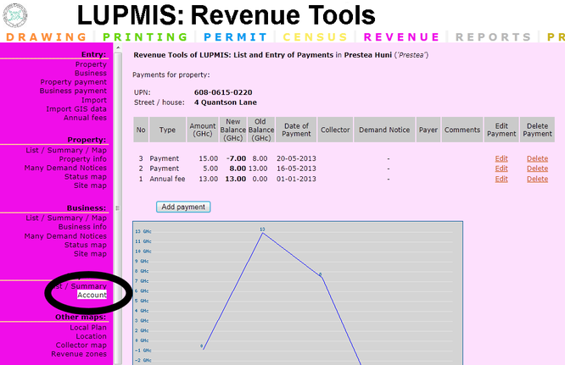Delete payment number 2
The width and height of the screenshot is (565, 365).
click(x=537, y=169)
